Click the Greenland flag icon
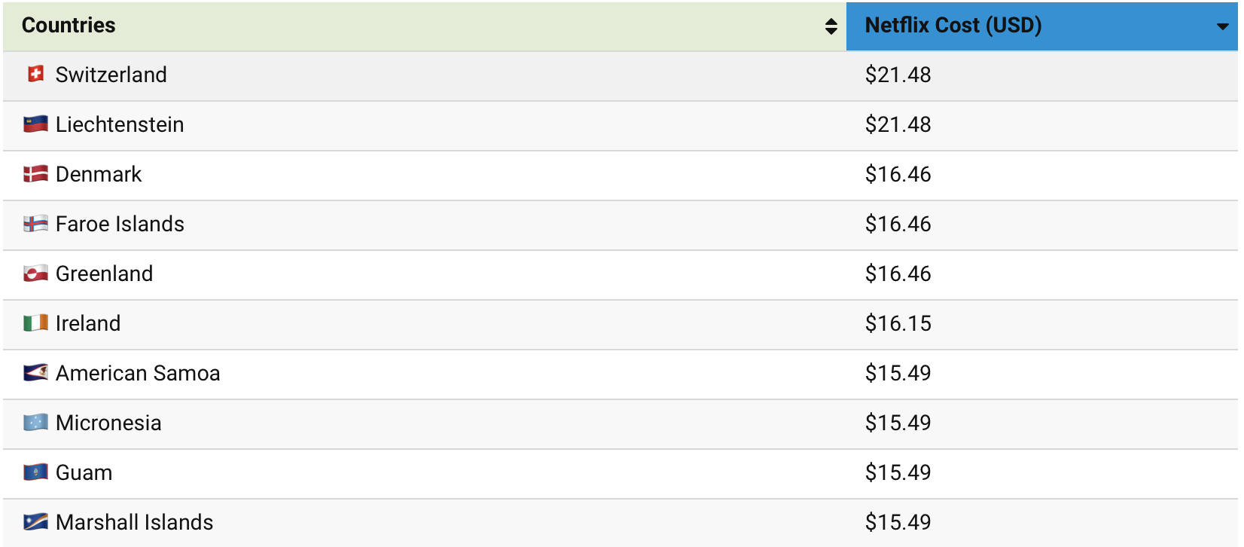 [x=35, y=273]
